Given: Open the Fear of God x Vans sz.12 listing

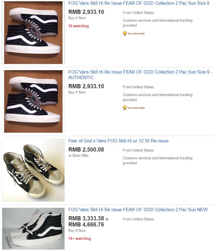Looking at the screenshot, I should (x=118, y=141).
